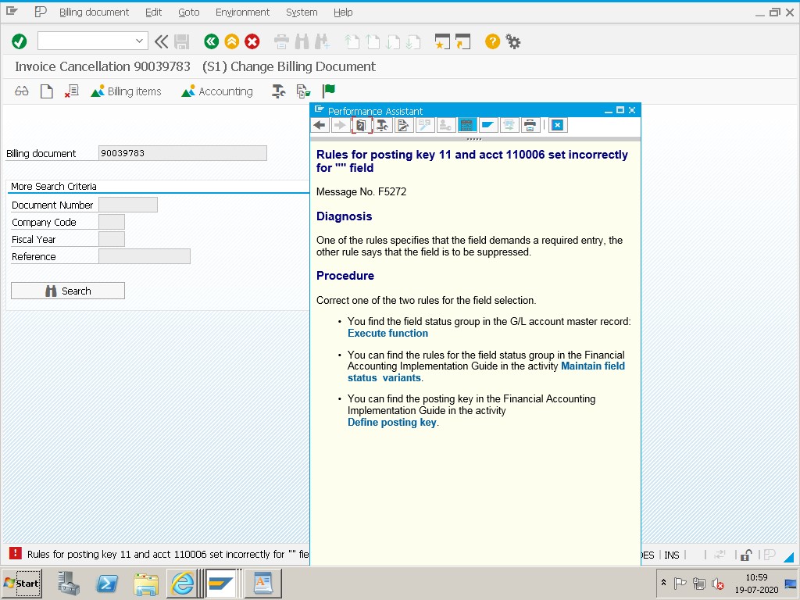Click the red error icon in status bar

click(x=16, y=554)
